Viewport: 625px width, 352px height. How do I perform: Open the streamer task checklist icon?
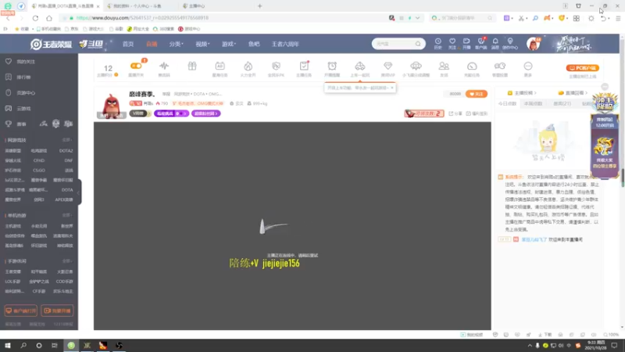pyautogui.click(x=304, y=66)
